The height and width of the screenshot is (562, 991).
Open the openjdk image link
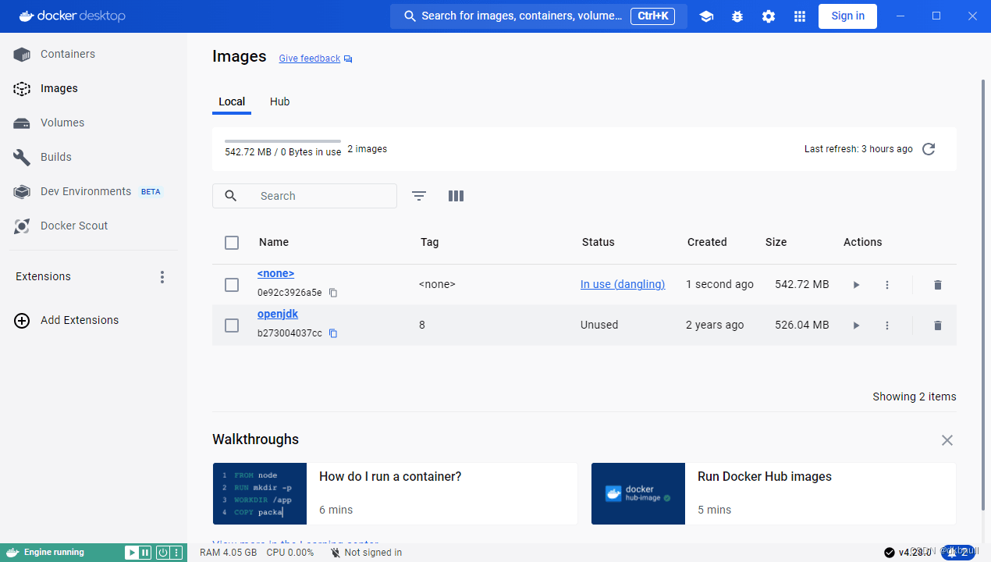(x=278, y=315)
